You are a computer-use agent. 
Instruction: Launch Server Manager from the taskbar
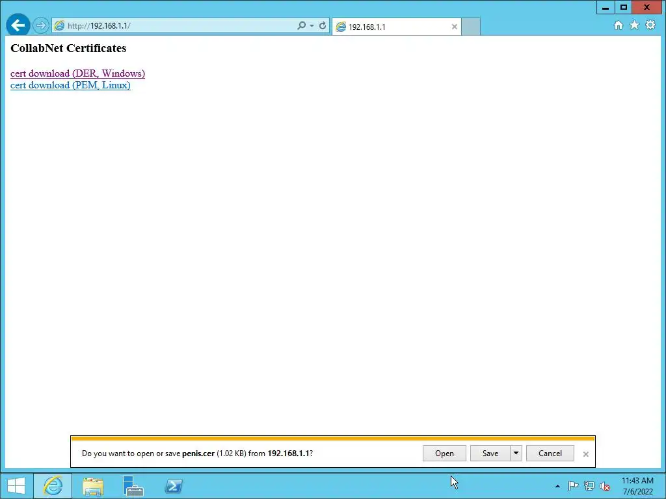(133, 486)
